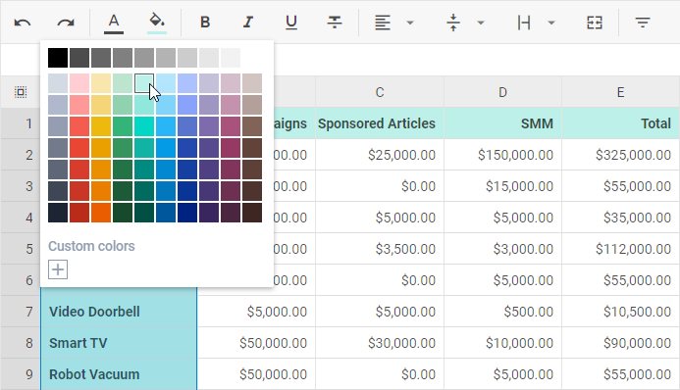Select column D header
The image size is (680, 390).
(x=502, y=92)
